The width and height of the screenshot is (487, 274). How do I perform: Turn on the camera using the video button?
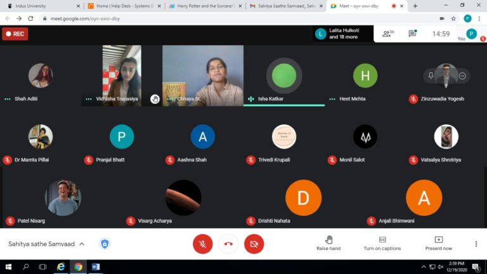tap(254, 244)
